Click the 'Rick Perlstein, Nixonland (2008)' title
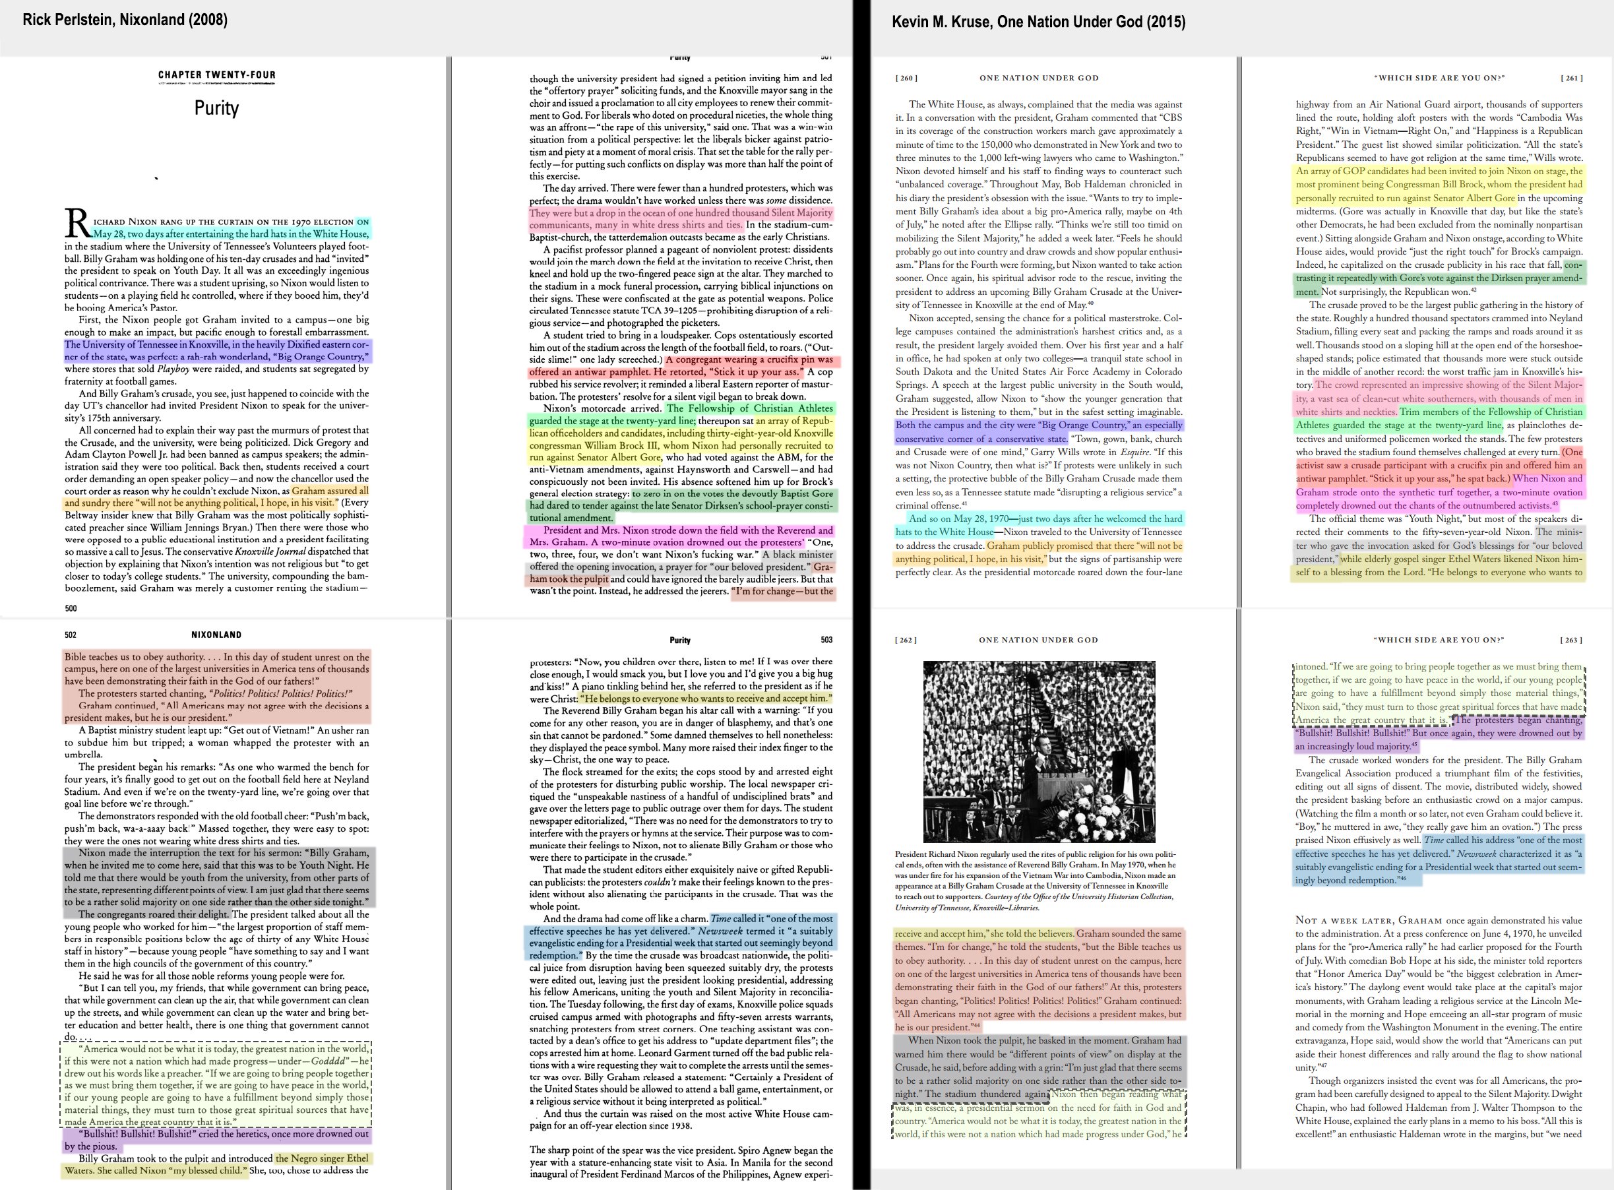 [125, 20]
